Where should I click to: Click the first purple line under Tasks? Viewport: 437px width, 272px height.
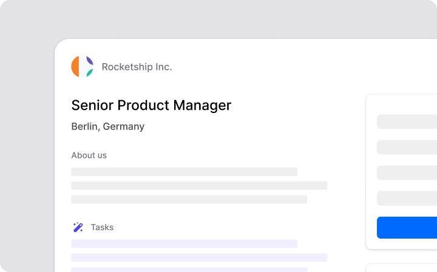(184, 243)
